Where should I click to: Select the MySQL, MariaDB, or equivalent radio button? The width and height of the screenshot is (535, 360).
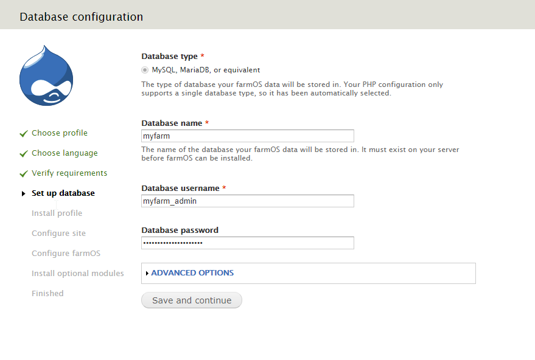pos(145,70)
